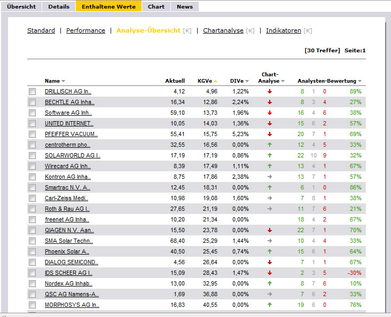This screenshot has width=391, height=317.
Task: Sort by Name column arrow
Action: (x=64, y=81)
